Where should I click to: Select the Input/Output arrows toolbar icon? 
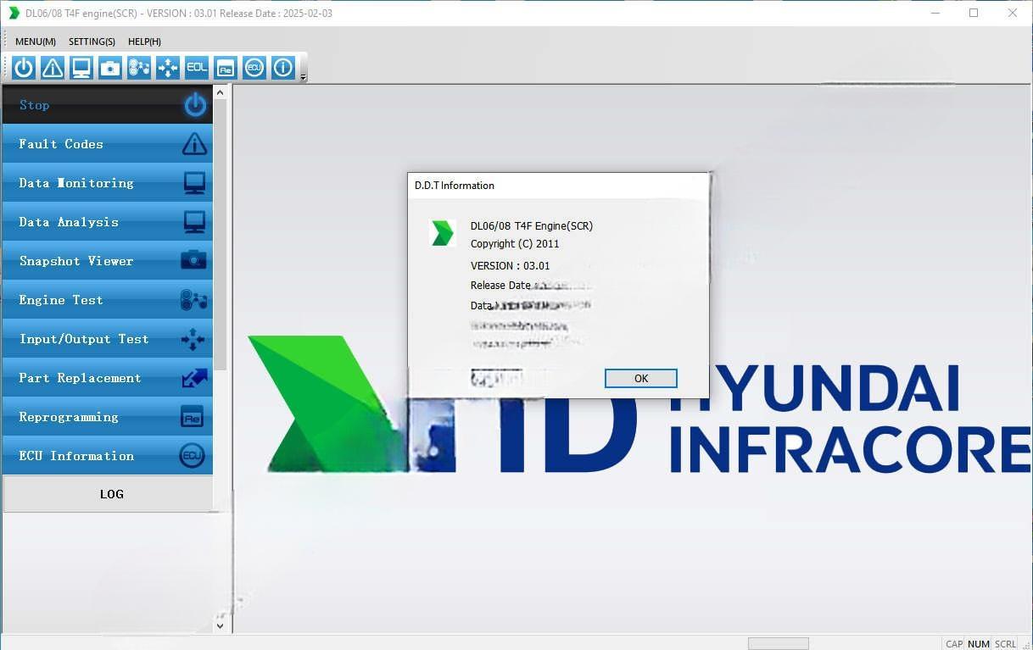168,68
